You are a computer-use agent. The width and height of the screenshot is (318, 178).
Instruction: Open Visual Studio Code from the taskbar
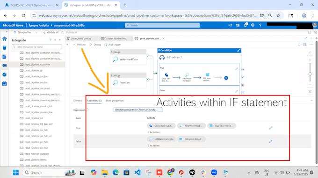pyautogui.click(x=137, y=172)
